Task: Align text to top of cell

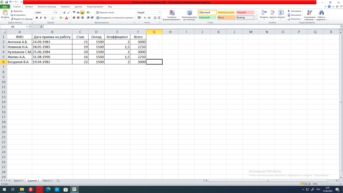Action: (74, 13)
